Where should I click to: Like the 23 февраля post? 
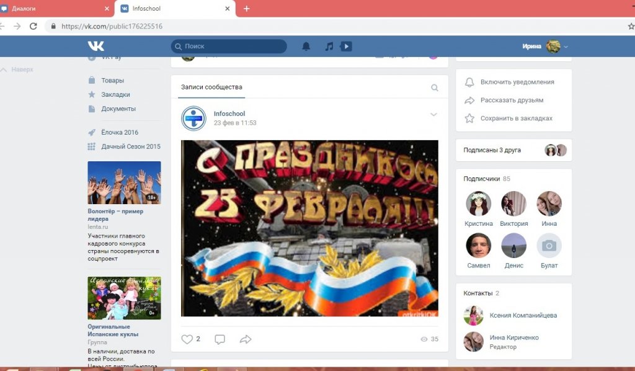187,339
